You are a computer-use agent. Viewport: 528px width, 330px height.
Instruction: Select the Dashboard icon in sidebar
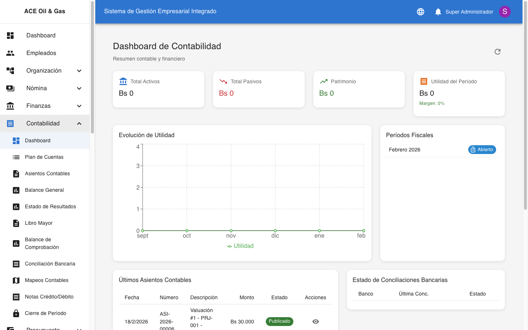click(10, 35)
